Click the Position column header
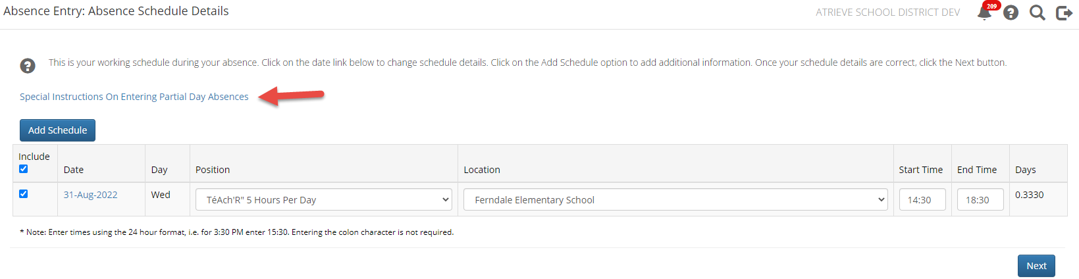This screenshot has height=279, width=1079. [213, 170]
